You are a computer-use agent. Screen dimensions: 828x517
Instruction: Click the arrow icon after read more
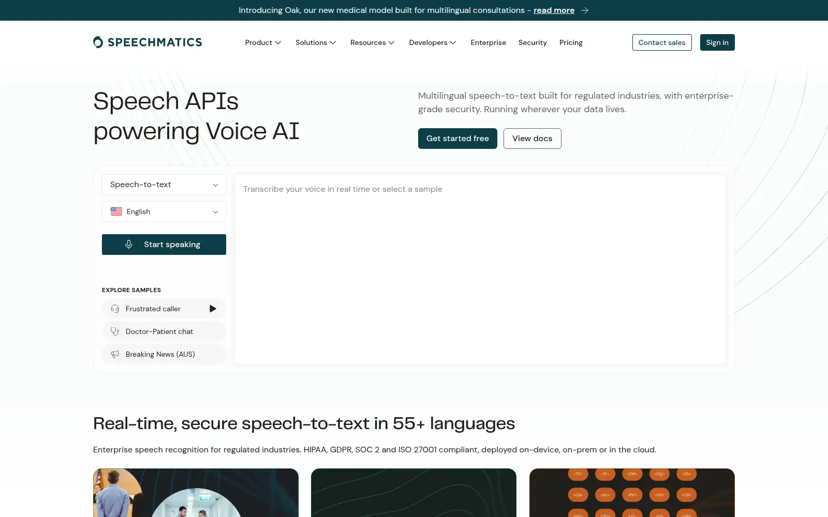[585, 10]
